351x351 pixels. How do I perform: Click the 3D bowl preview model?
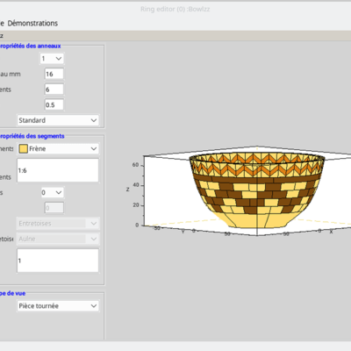(x=257, y=190)
